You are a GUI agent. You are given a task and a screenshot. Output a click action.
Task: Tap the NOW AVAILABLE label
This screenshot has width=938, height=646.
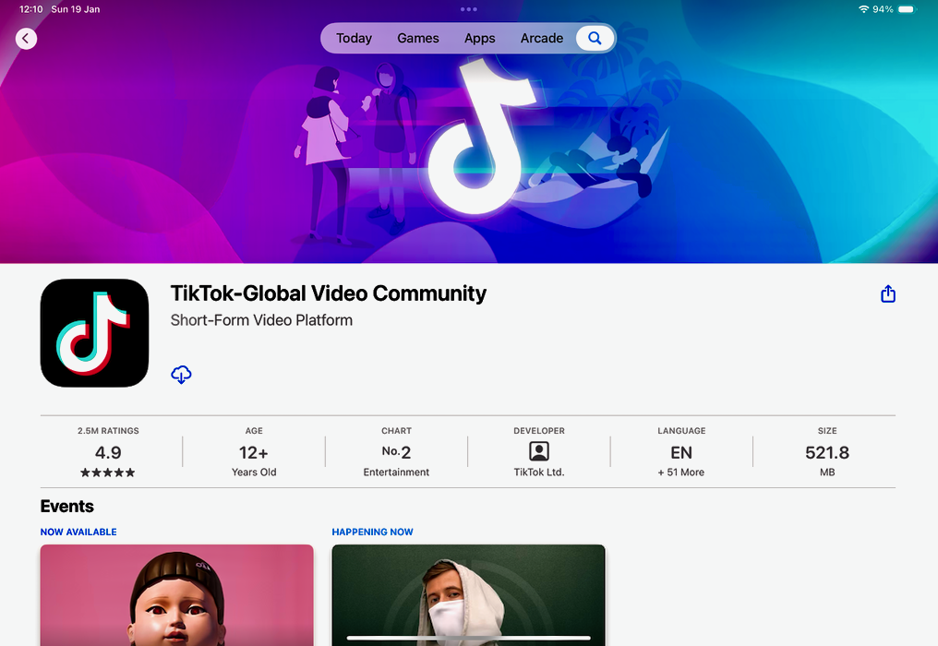coord(78,532)
